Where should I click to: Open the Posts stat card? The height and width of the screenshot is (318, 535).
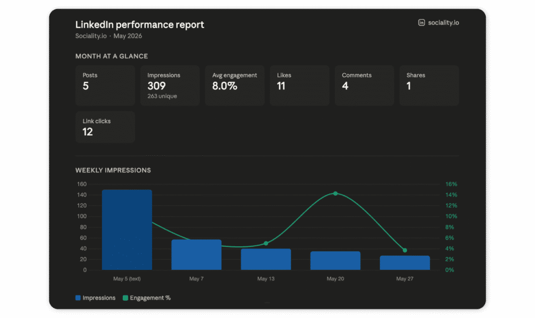(105, 85)
